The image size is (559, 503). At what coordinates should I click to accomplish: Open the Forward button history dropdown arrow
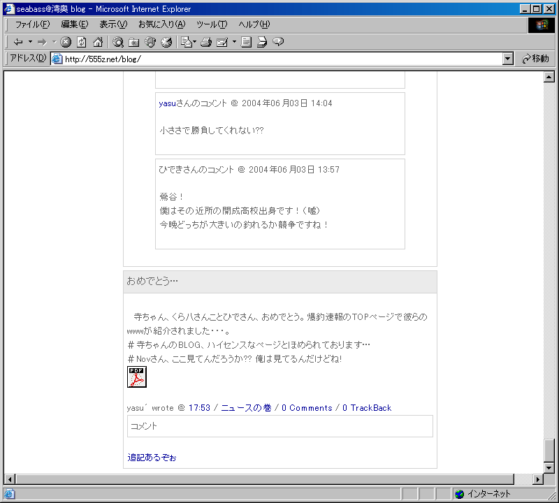pyautogui.click(x=55, y=42)
